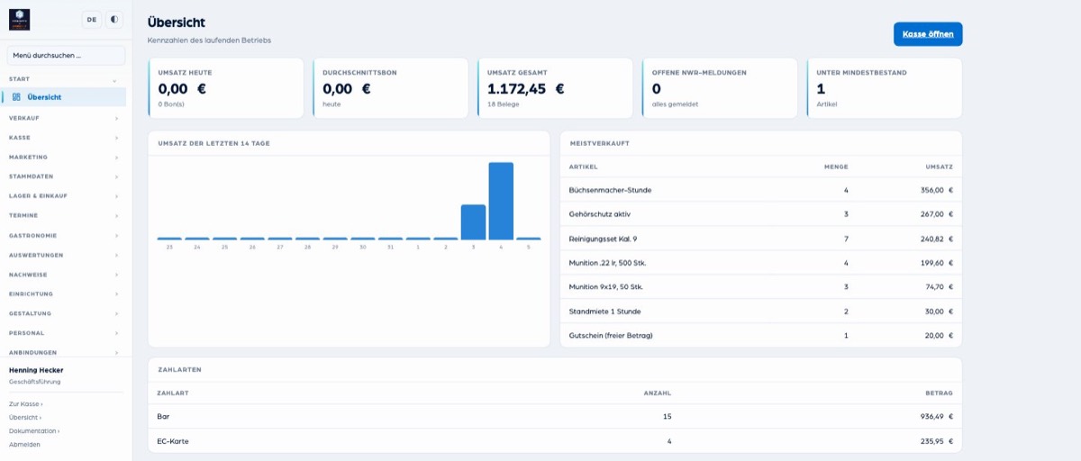This screenshot has width=1081, height=461.
Task: Click the 'Gehörschutz aktiv' row
Action: point(761,214)
